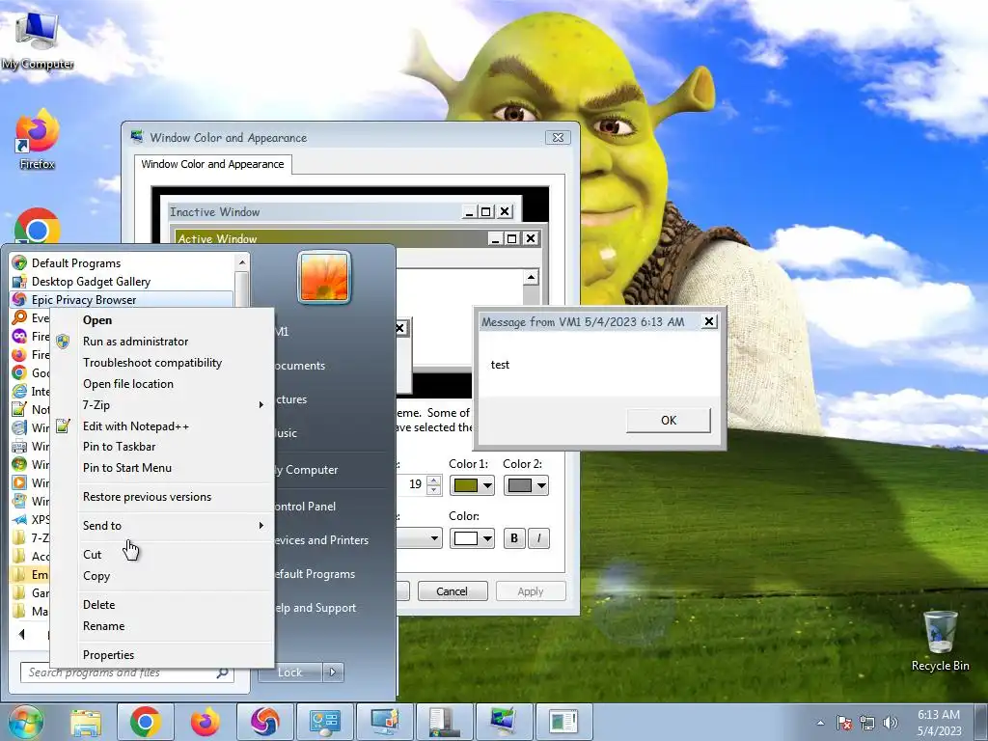Click Cancel in the appearance dialog
Image resolution: width=988 pixels, height=741 pixels.
(452, 591)
